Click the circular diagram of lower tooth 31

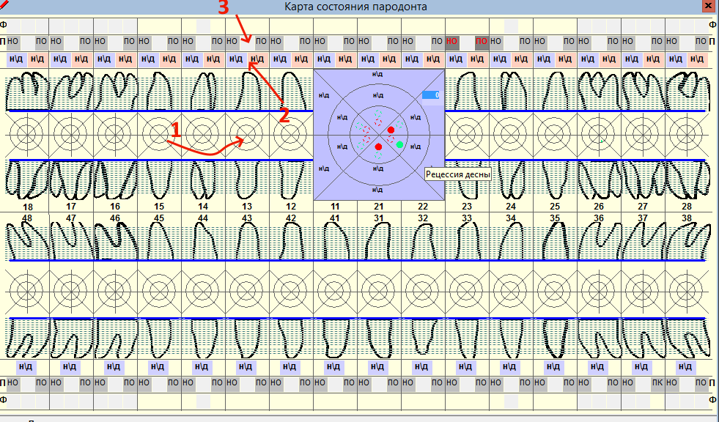pyautogui.click(x=379, y=289)
